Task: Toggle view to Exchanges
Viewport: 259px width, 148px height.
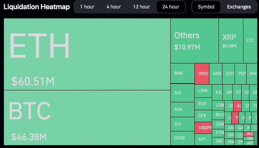Action: click(239, 7)
